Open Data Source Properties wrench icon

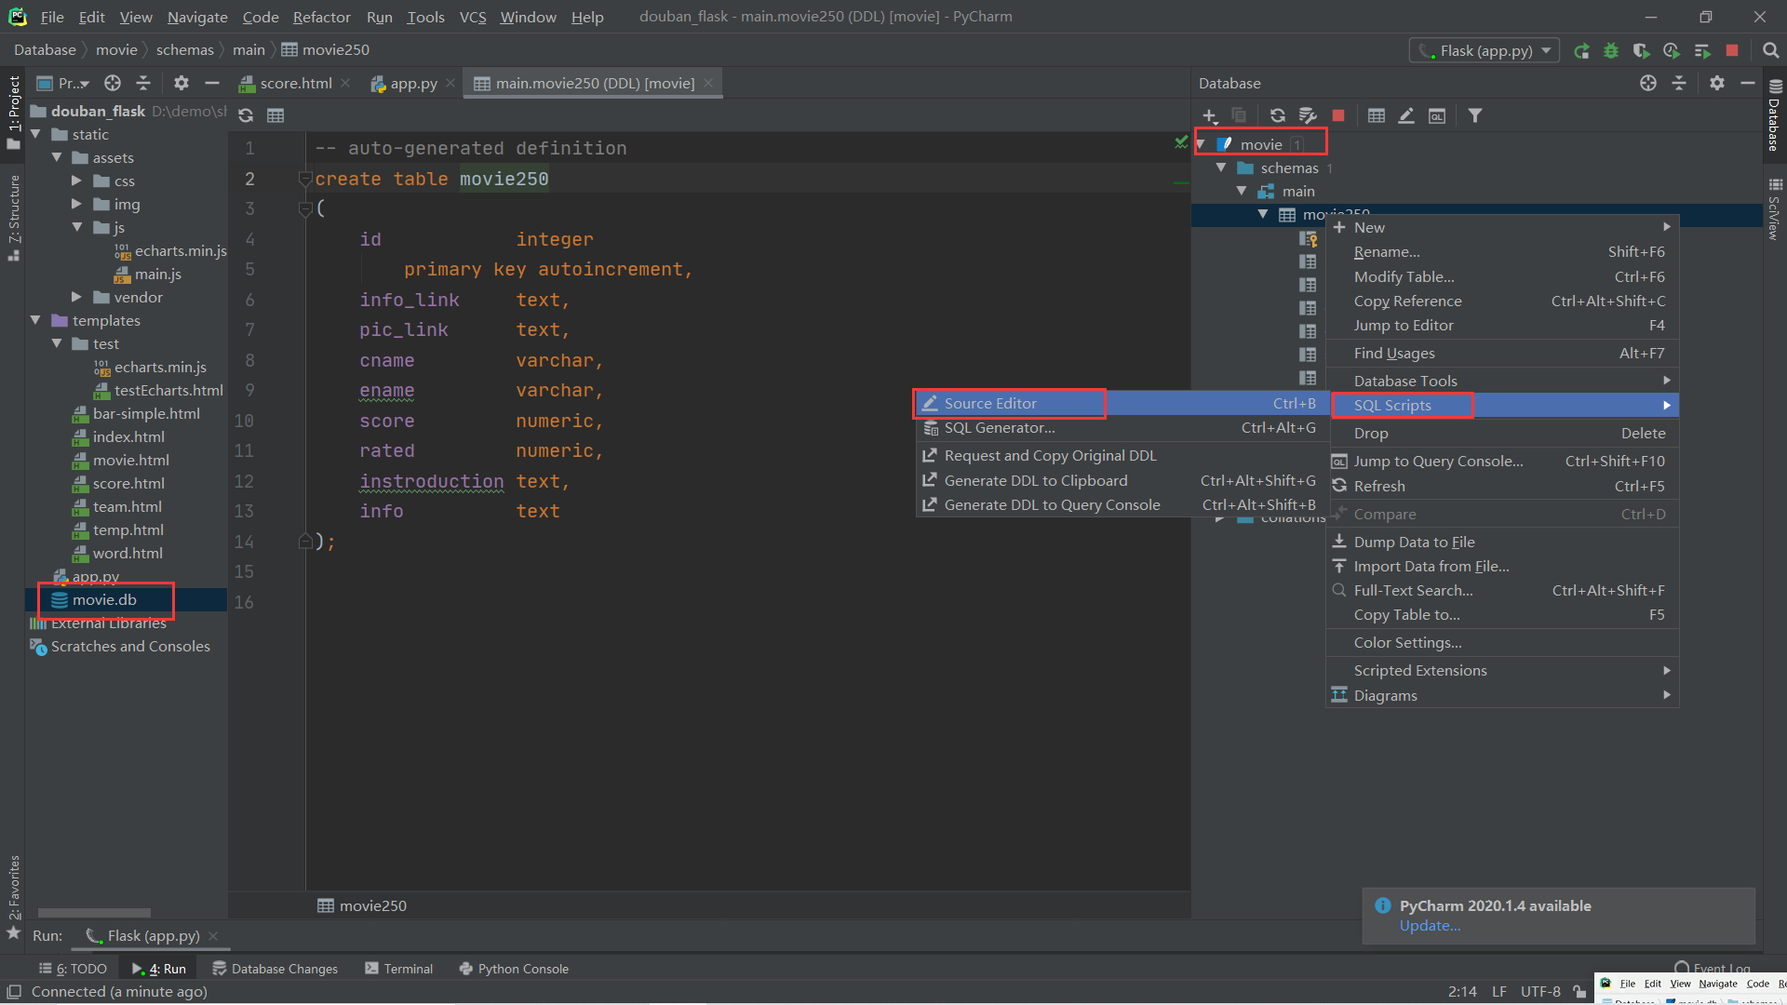tap(1308, 115)
